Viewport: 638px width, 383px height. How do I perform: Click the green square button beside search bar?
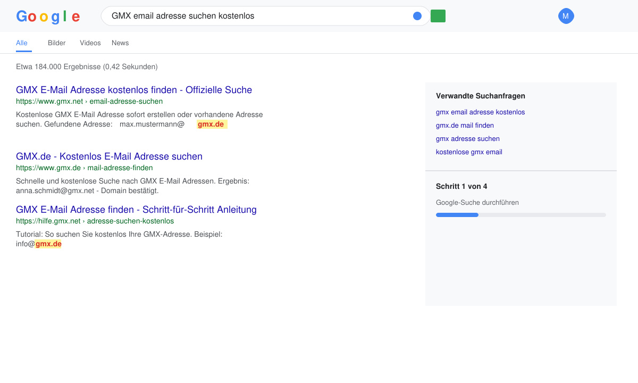click(438, 16)
